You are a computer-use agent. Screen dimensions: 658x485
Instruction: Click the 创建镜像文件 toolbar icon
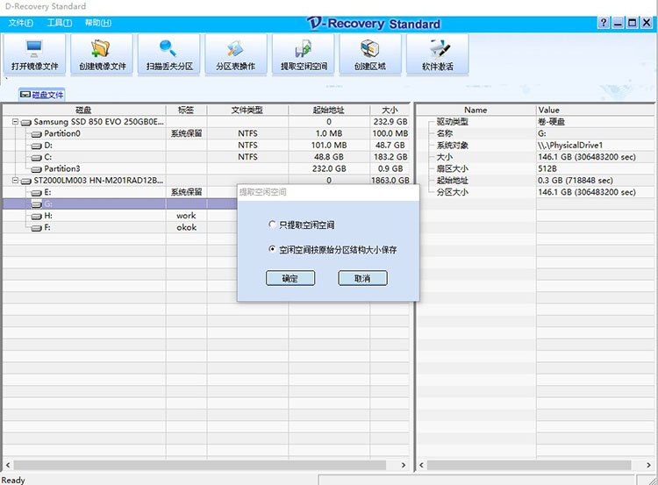coord(102,55)
